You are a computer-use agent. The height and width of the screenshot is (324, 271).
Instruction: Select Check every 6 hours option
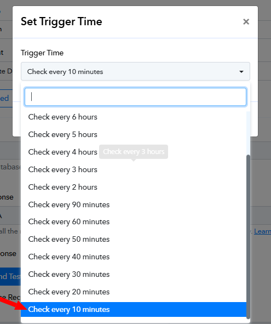(134, 117)
